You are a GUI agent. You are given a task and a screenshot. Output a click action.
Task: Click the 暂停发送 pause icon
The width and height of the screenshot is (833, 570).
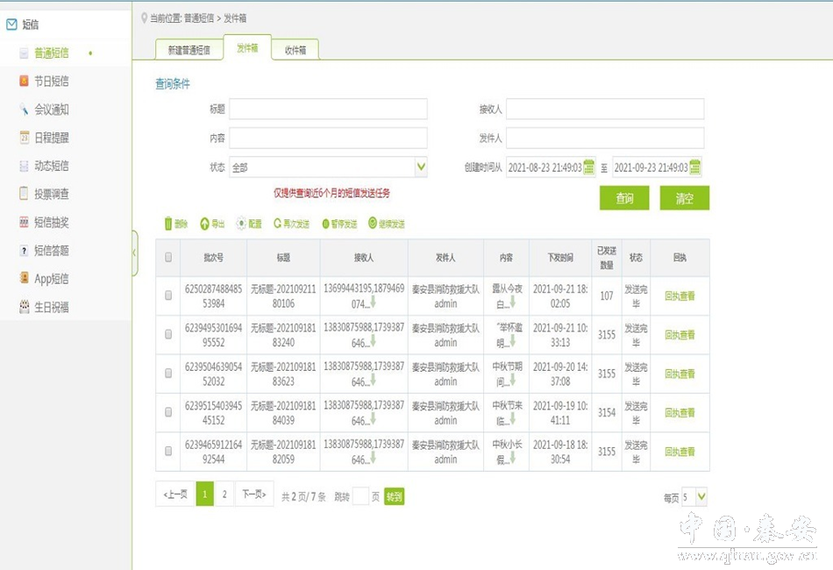pyautogui.click(x=326, y=224)
